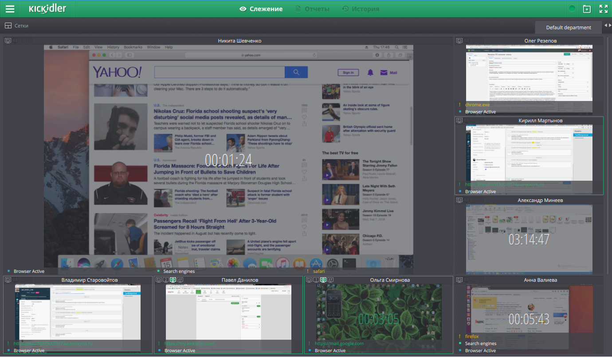This screenshot has width=612, height=357.
Task: Click the monitor icon on Александр Минеев tile
Action: [460, 200]
